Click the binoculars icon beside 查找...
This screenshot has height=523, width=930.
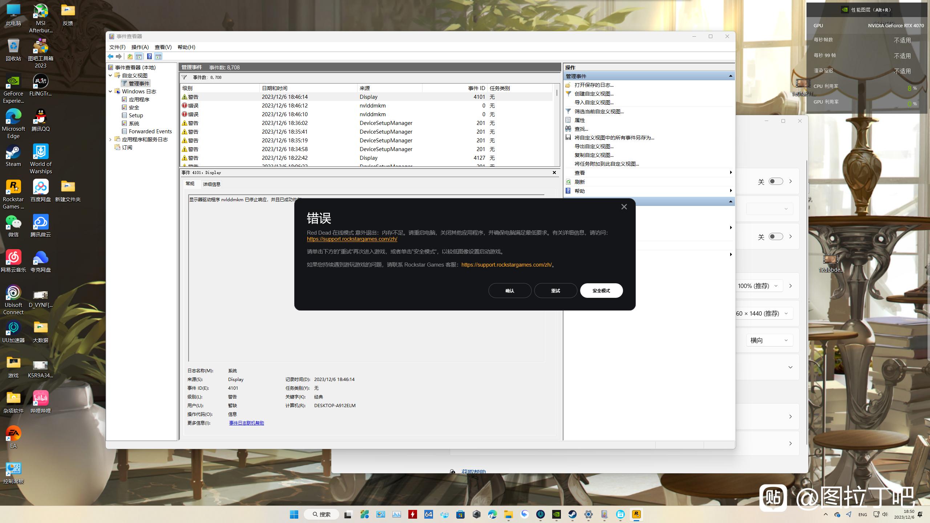[568, 129]
